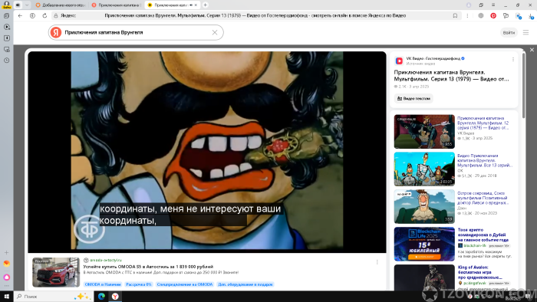Screen dimensions: 537x302
Task: Mute tab audio with speaker button
Action: coord(18,5)
